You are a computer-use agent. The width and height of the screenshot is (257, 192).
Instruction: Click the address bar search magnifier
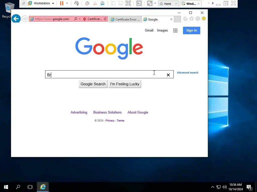(76, 19)
